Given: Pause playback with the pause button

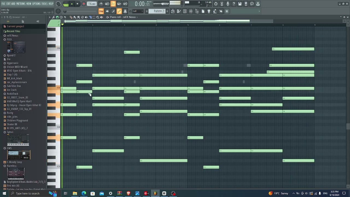Looking at the screenshot, I should (x=72, y=4).
